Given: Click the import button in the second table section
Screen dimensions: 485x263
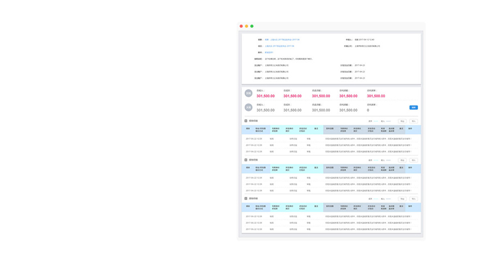Looking at the screenshot, I should click(414, 161).
